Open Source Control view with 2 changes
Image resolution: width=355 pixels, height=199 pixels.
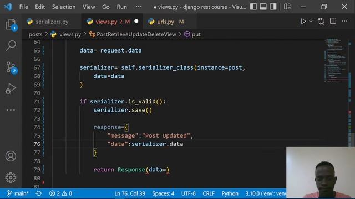11,67
